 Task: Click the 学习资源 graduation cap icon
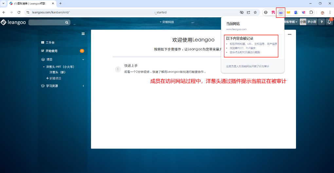(x=43, y=86)
